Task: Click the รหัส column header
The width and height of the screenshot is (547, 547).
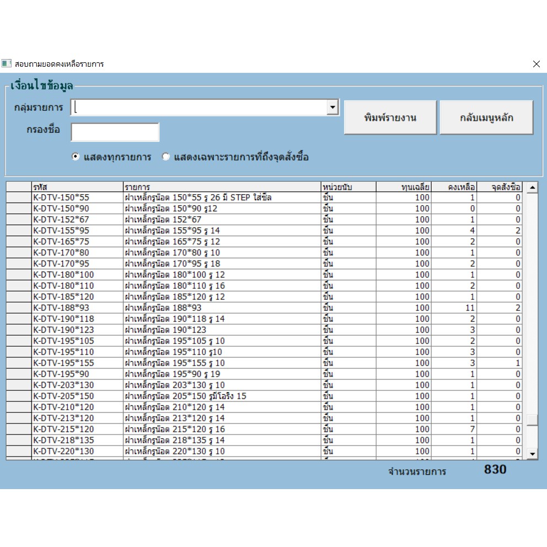Action: [x=77, y=187]
